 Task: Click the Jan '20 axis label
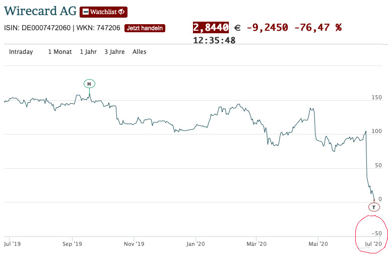coord(195,244)
